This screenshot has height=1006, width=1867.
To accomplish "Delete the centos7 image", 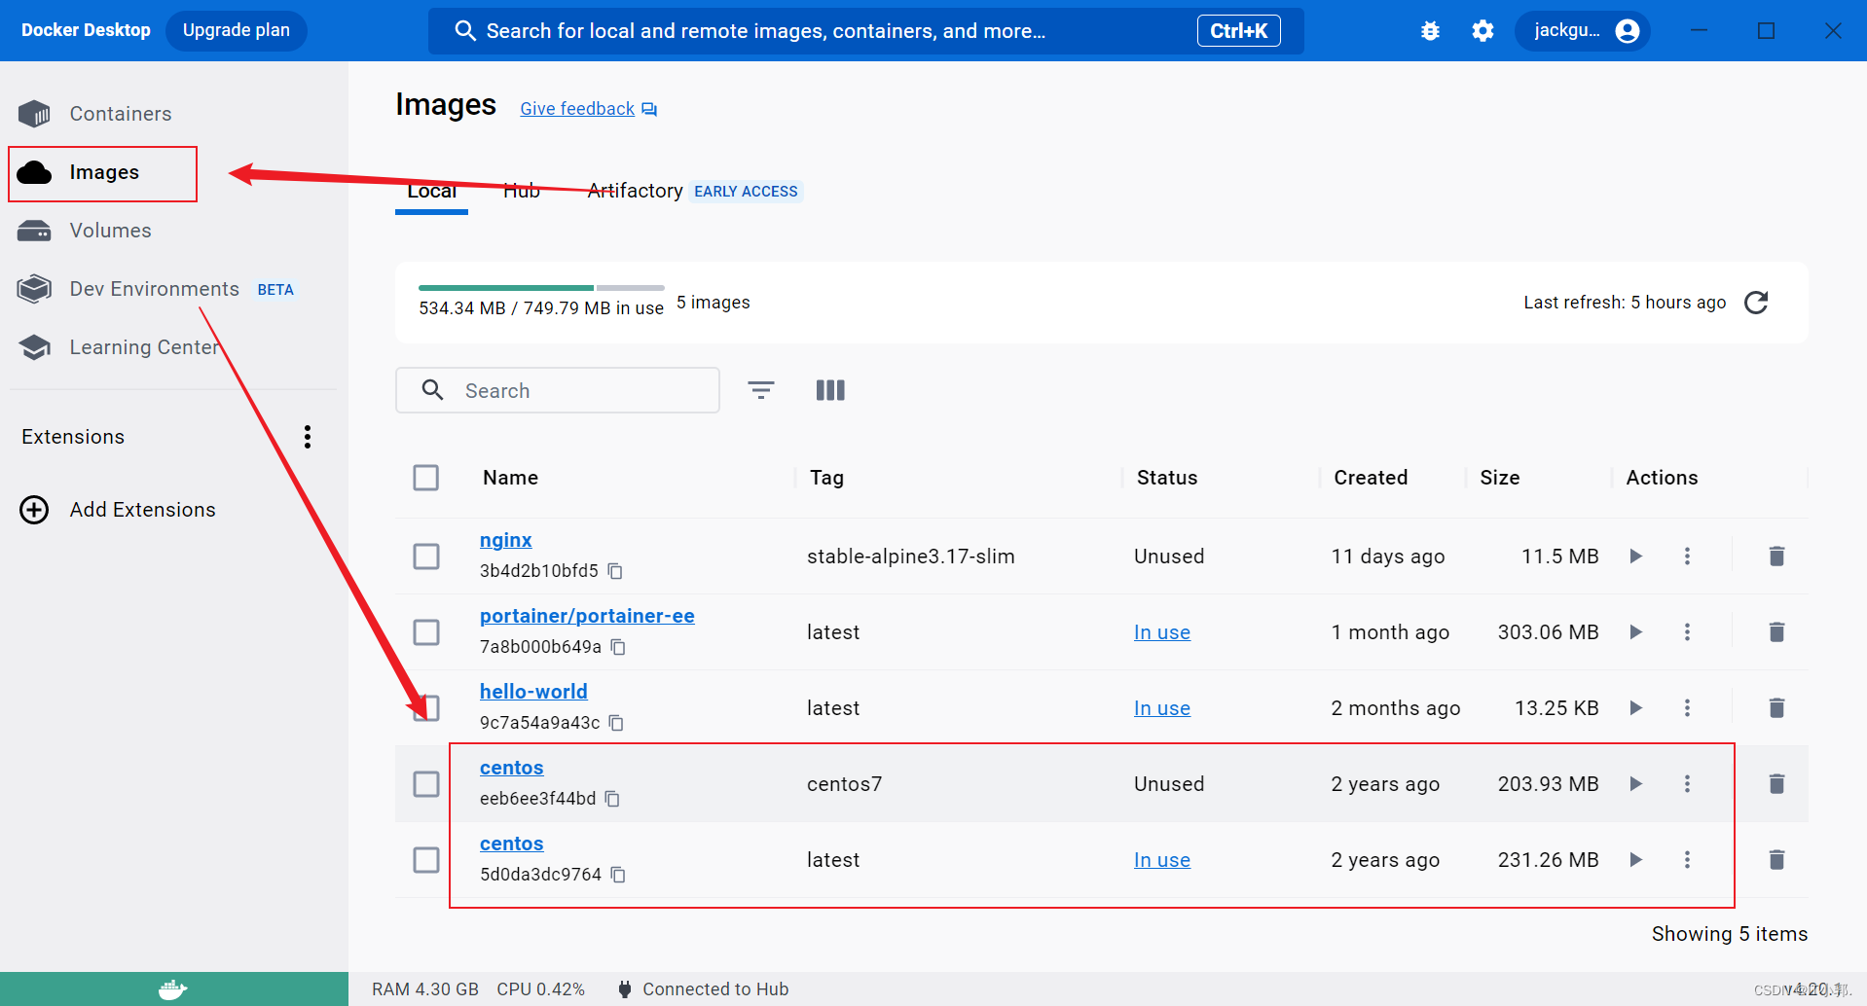I will (1776, 784).
